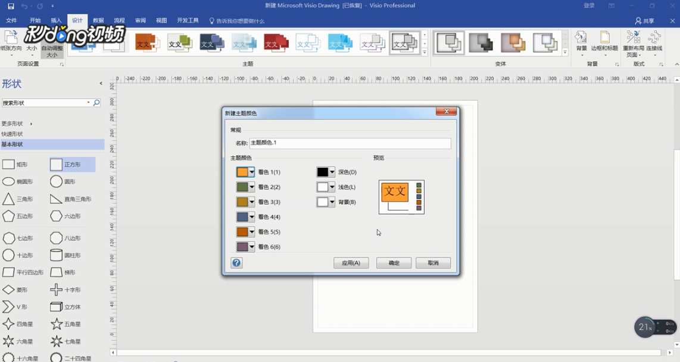Open Accent 4 (着色 4) color dropdown
Viewport: 680px width, 362px height.
[x=251, y=217]
